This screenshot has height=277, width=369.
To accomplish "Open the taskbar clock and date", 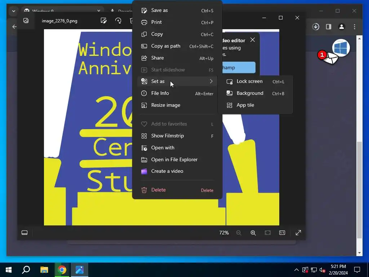I will (x=338, y=270).
